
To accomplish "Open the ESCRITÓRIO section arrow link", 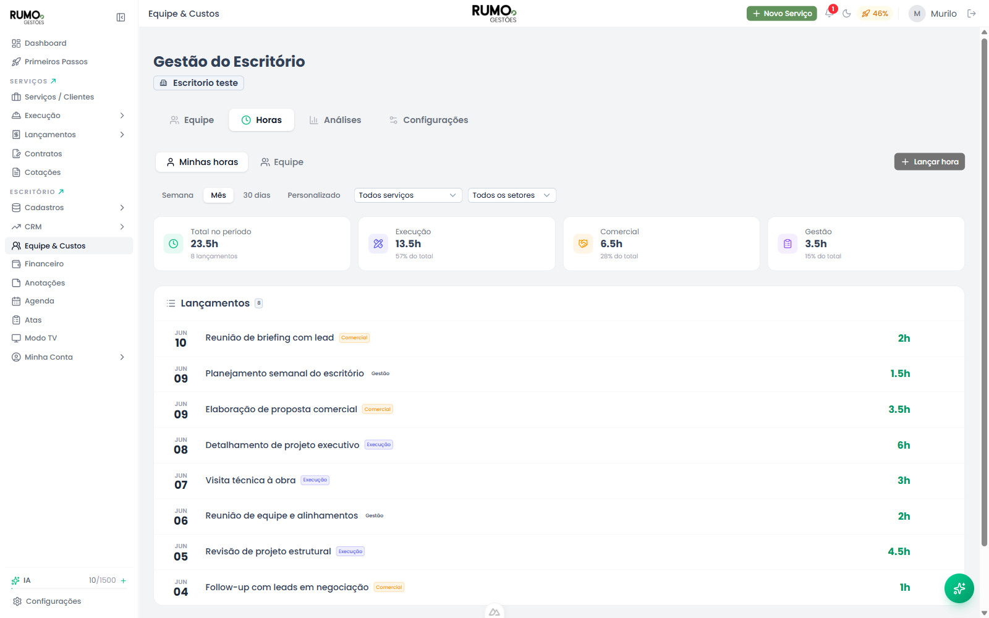I will click(61, 192).
